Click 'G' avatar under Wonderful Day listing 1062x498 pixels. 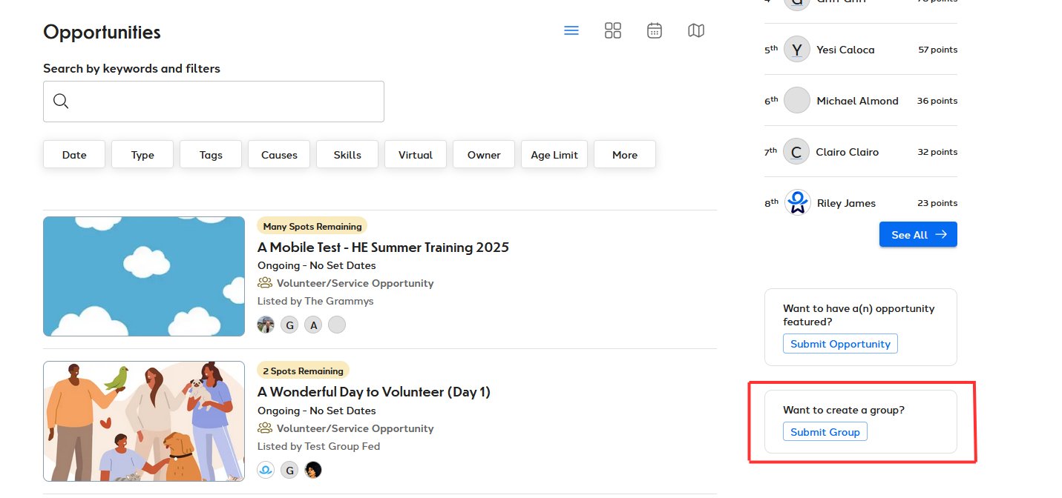click(x=289, y=470)
